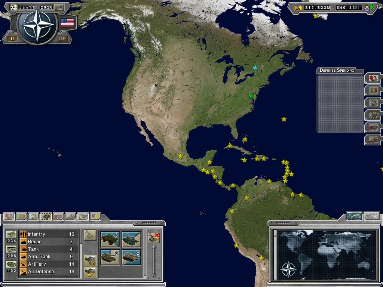Click the clock icon next to the date

(13, 7)
